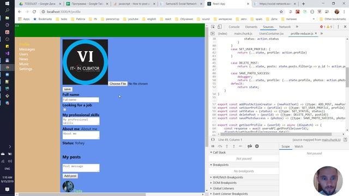Show more DevTools panels chevron

(x=297, y=27)
